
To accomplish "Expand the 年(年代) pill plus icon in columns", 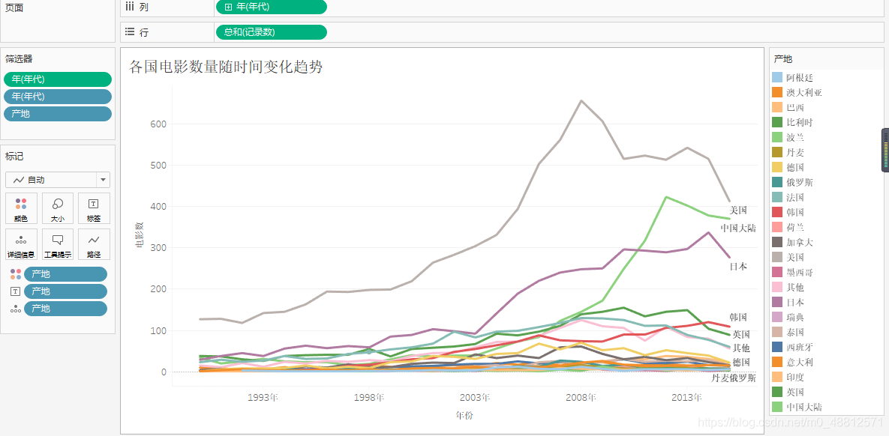I will click(x=228, y=7).
